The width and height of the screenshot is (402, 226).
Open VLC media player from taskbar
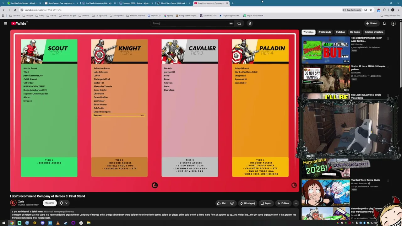click(x=58, y=223)
